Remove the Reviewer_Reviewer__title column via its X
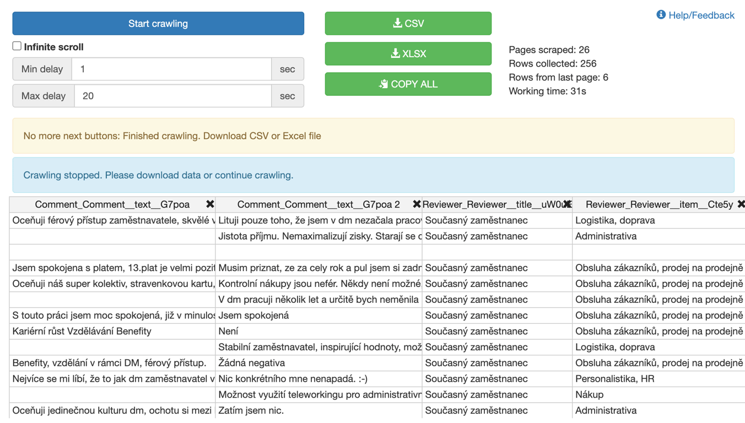Viewport: 745px width, 423px height. coord(567,204)
